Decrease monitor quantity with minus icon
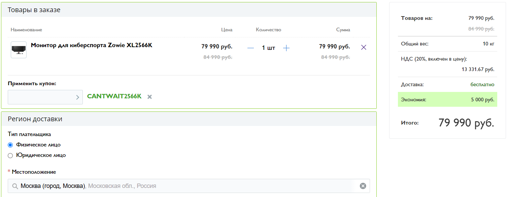This screenshot has width=507, height=197. (x=250, y=48)
